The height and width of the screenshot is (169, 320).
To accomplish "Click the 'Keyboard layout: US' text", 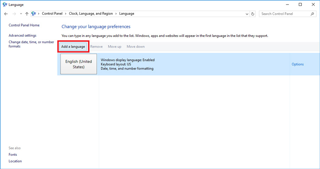I will coord(116,64).
